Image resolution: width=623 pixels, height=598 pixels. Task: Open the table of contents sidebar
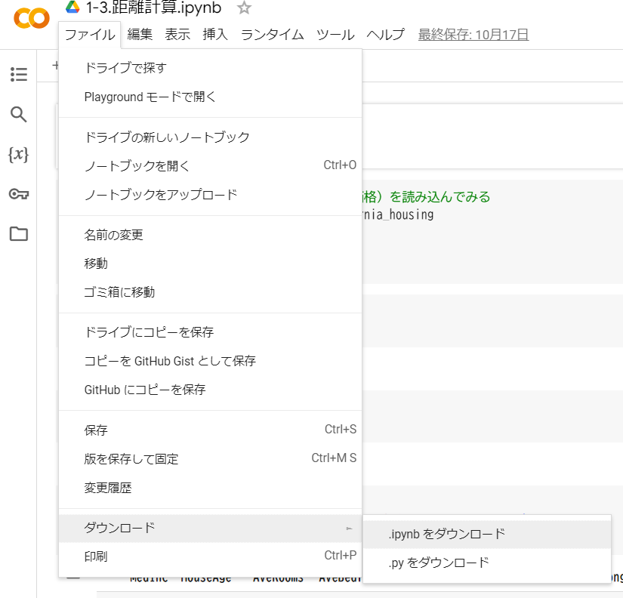point(18,75)
